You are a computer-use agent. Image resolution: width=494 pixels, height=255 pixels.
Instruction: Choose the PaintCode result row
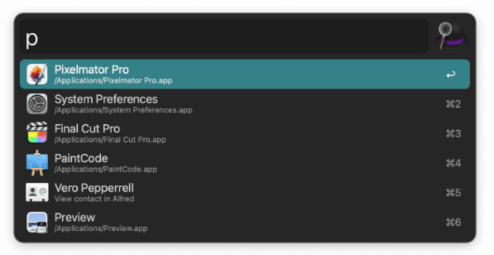(245, 163)
